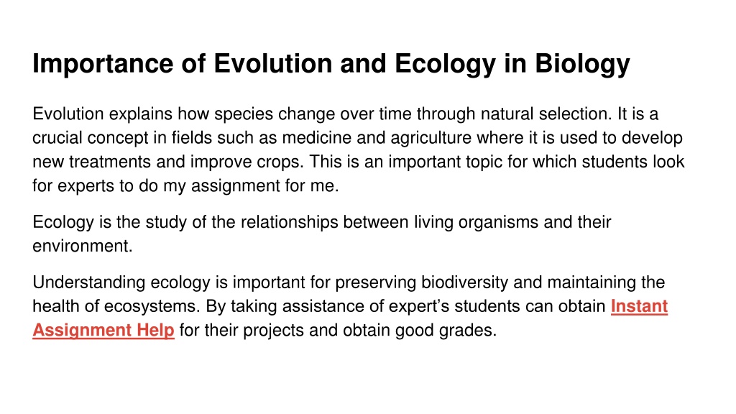
Task: Click the phrase "improve crops" in the first paragraph
Action: [x=247, y=162]
